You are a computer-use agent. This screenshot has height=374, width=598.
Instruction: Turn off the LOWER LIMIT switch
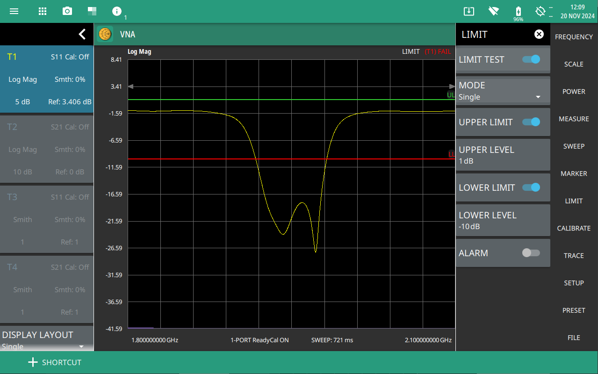[531, 187]
